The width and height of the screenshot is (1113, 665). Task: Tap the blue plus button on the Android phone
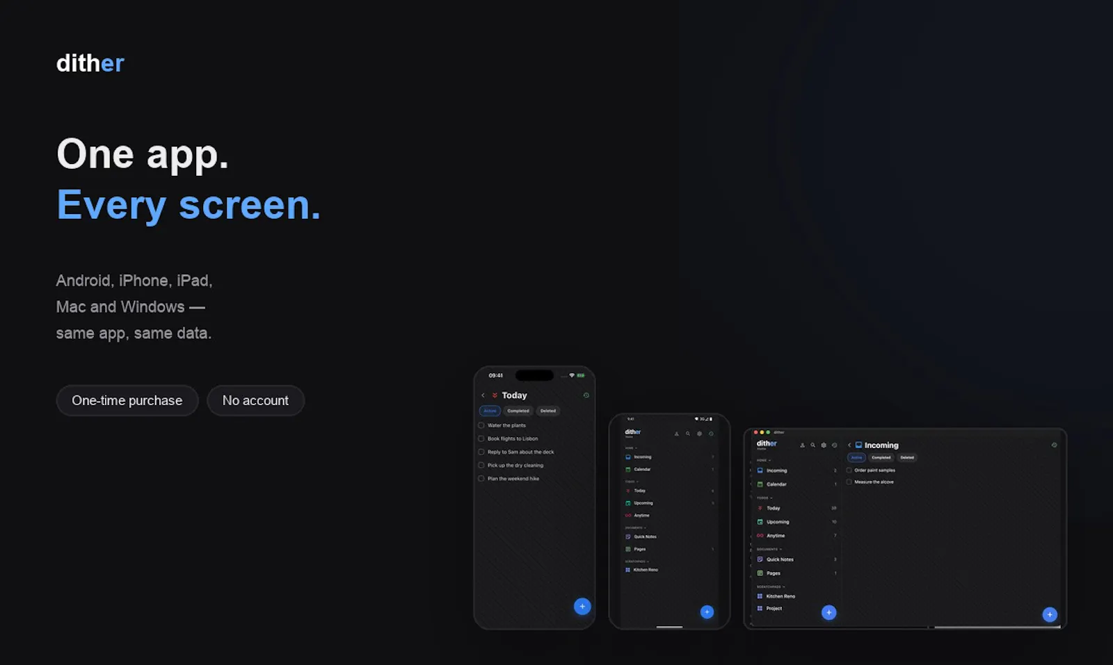[707, 612]
